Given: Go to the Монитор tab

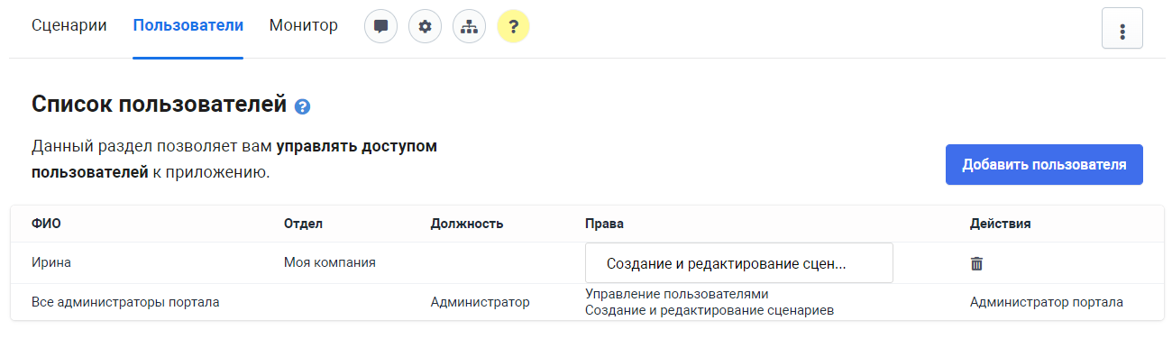Looking at the screenshot, I should 304,25.
